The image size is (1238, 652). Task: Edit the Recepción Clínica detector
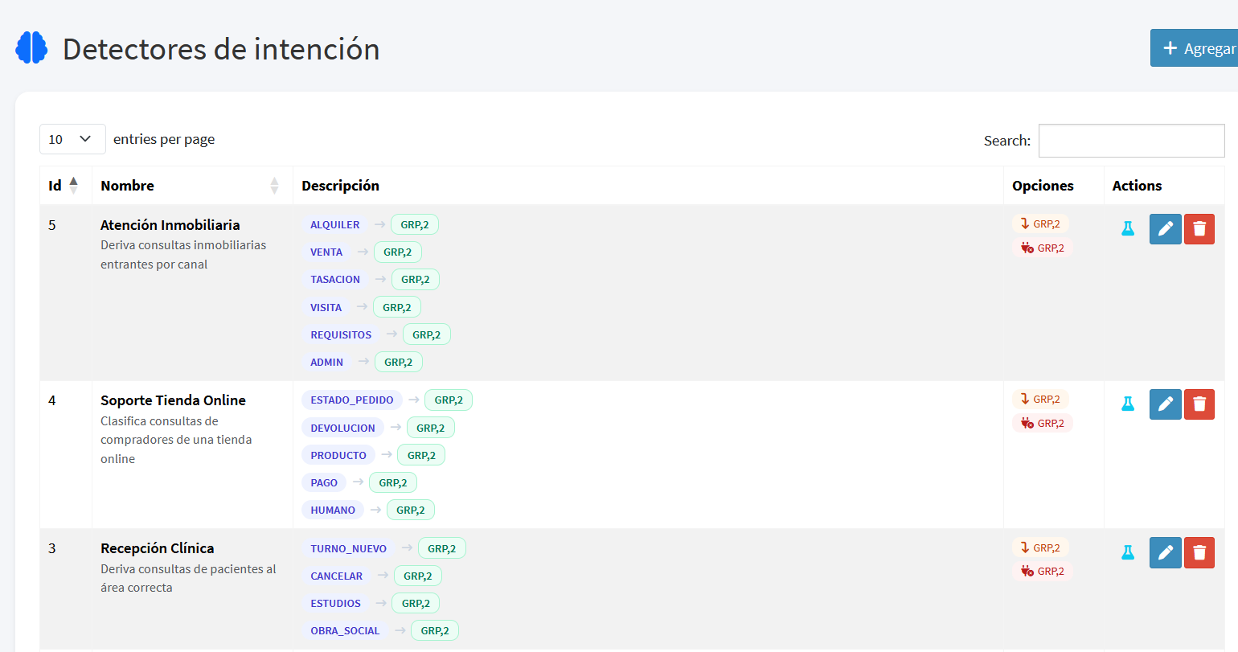(x=1166, y=552)
